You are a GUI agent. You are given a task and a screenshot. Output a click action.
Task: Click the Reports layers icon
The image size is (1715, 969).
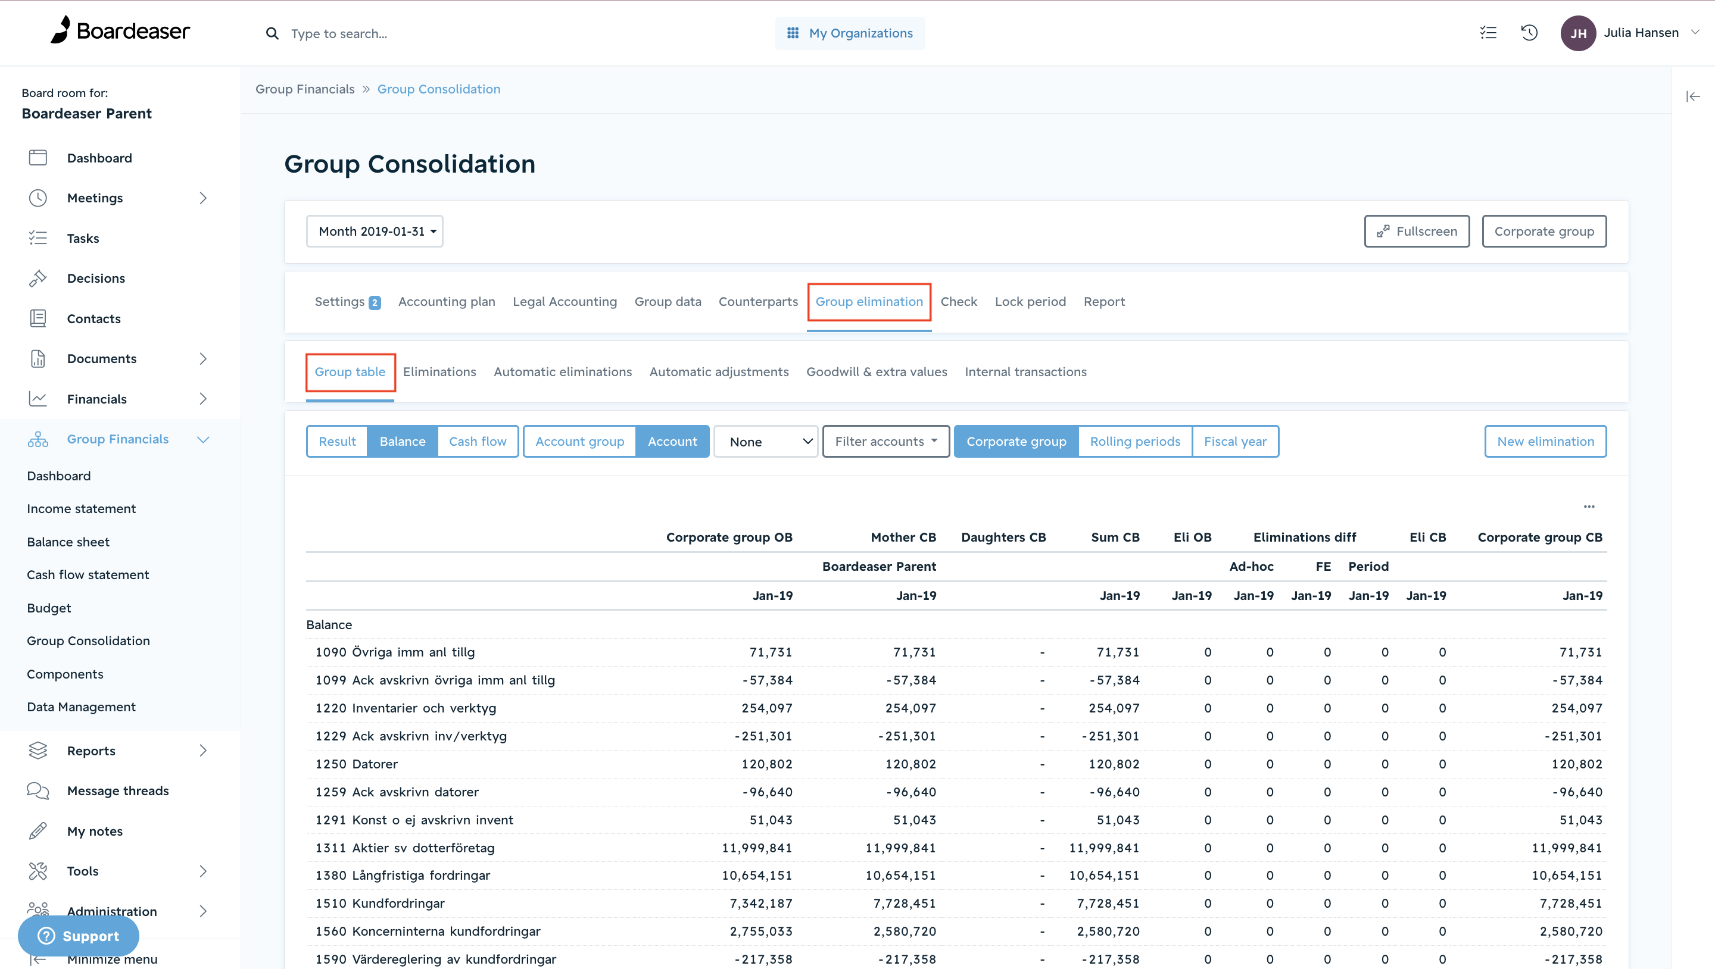(x=38, y=751)
